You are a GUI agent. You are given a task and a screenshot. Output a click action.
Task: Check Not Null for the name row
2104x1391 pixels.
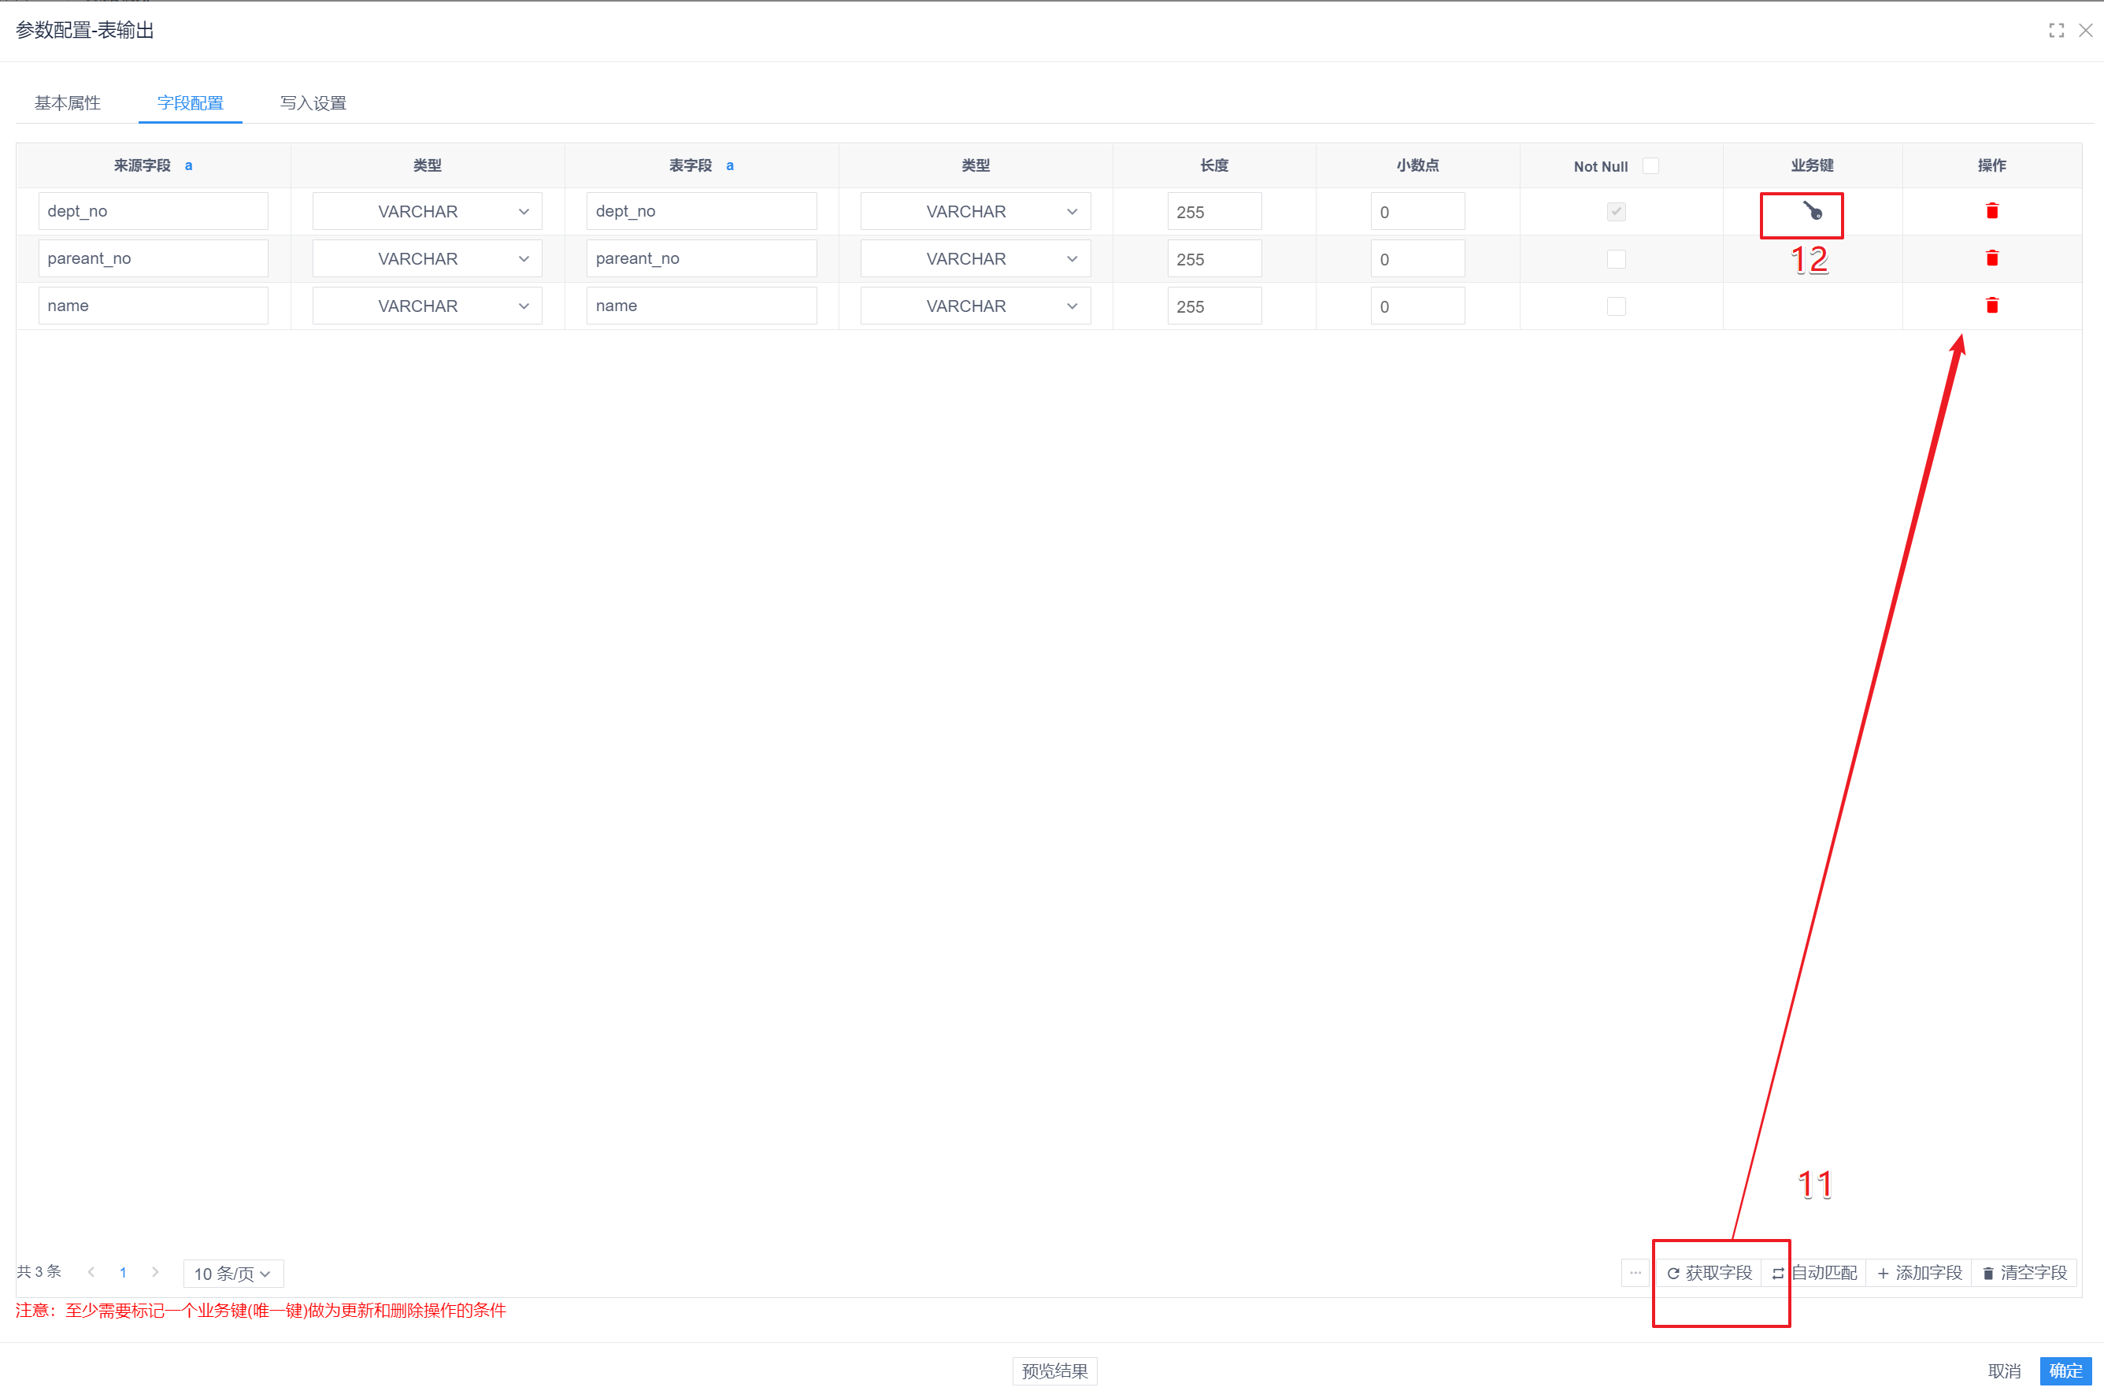pos(1616,306)
